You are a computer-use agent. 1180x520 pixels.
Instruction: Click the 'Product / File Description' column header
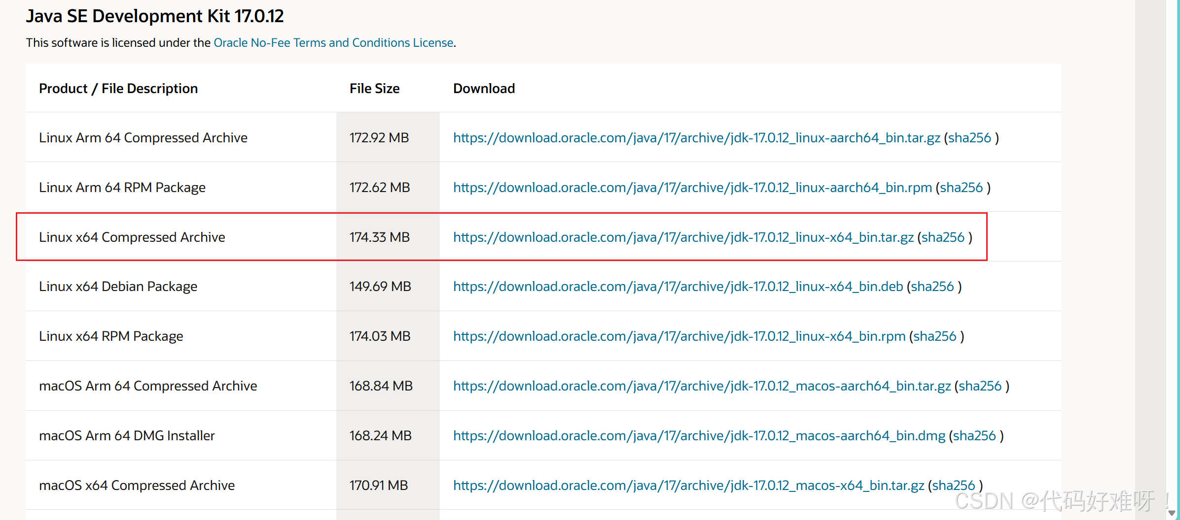click(118, 89)
